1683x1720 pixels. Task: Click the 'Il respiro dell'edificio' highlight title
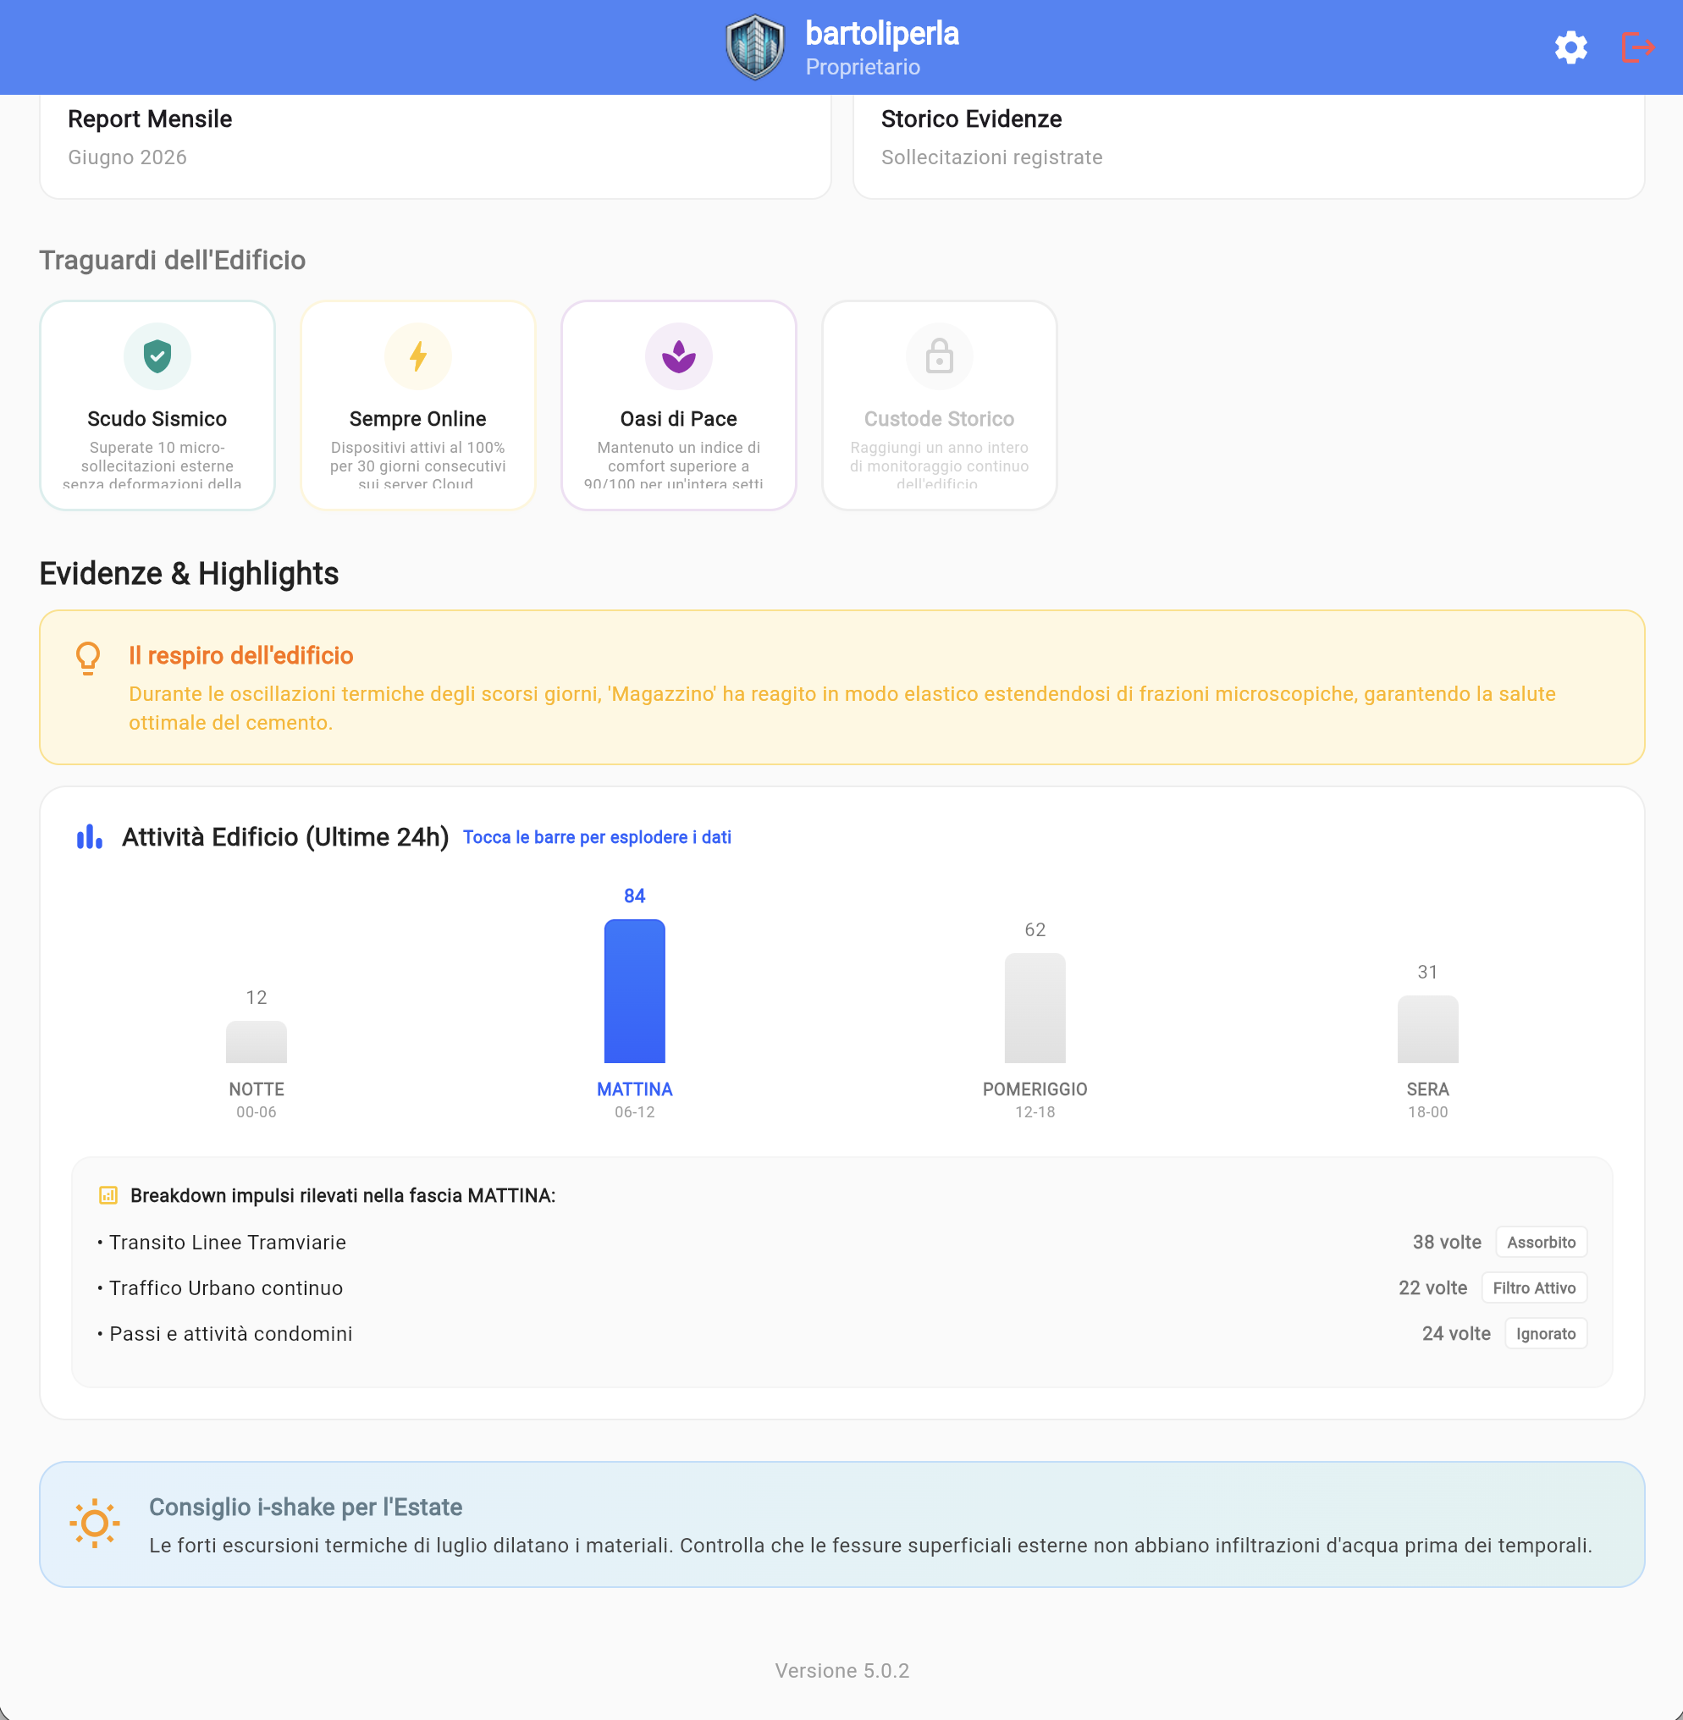pos(241,655)
